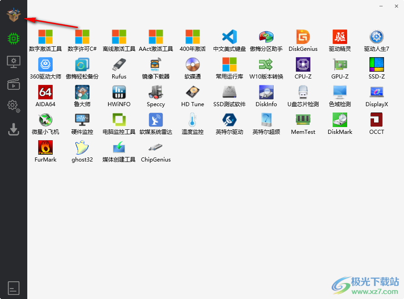Open 常用运行库
Image resolution: width=404 pixels, height=299 pixels.
point(229,69)
